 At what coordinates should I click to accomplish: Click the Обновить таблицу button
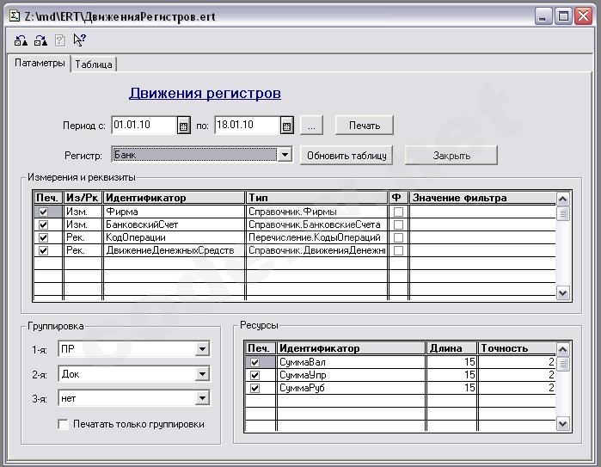[x=346, y=156]
